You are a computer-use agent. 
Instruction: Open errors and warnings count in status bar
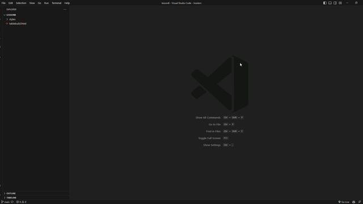pos(21,202)
